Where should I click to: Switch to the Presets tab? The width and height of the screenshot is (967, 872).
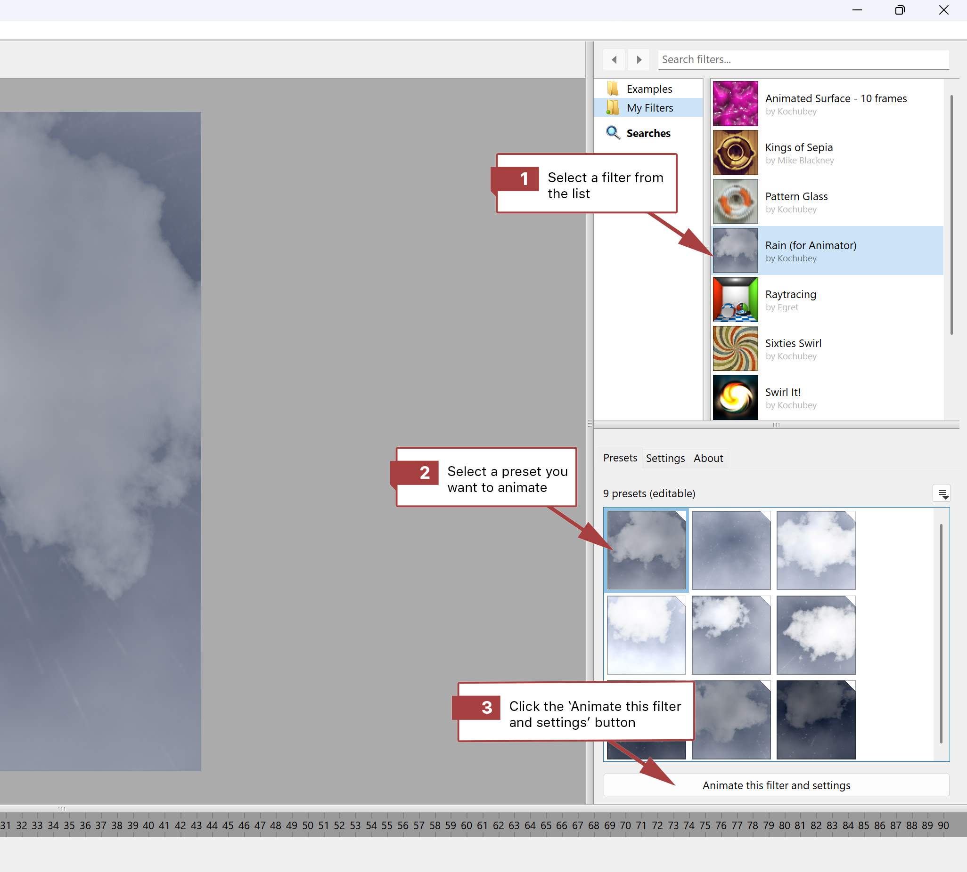coord(620,458)
